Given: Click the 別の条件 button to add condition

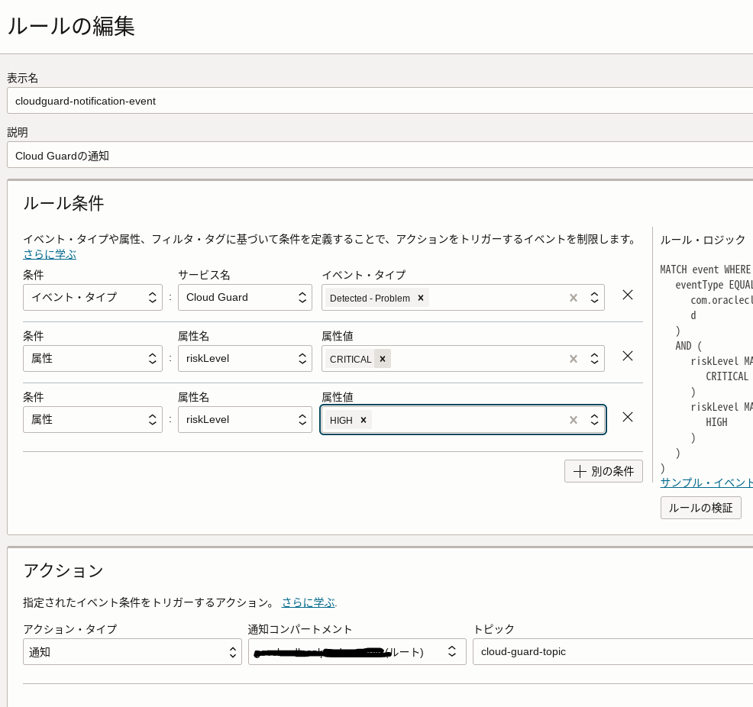Looking at the screenshot, I should [603, 471].
